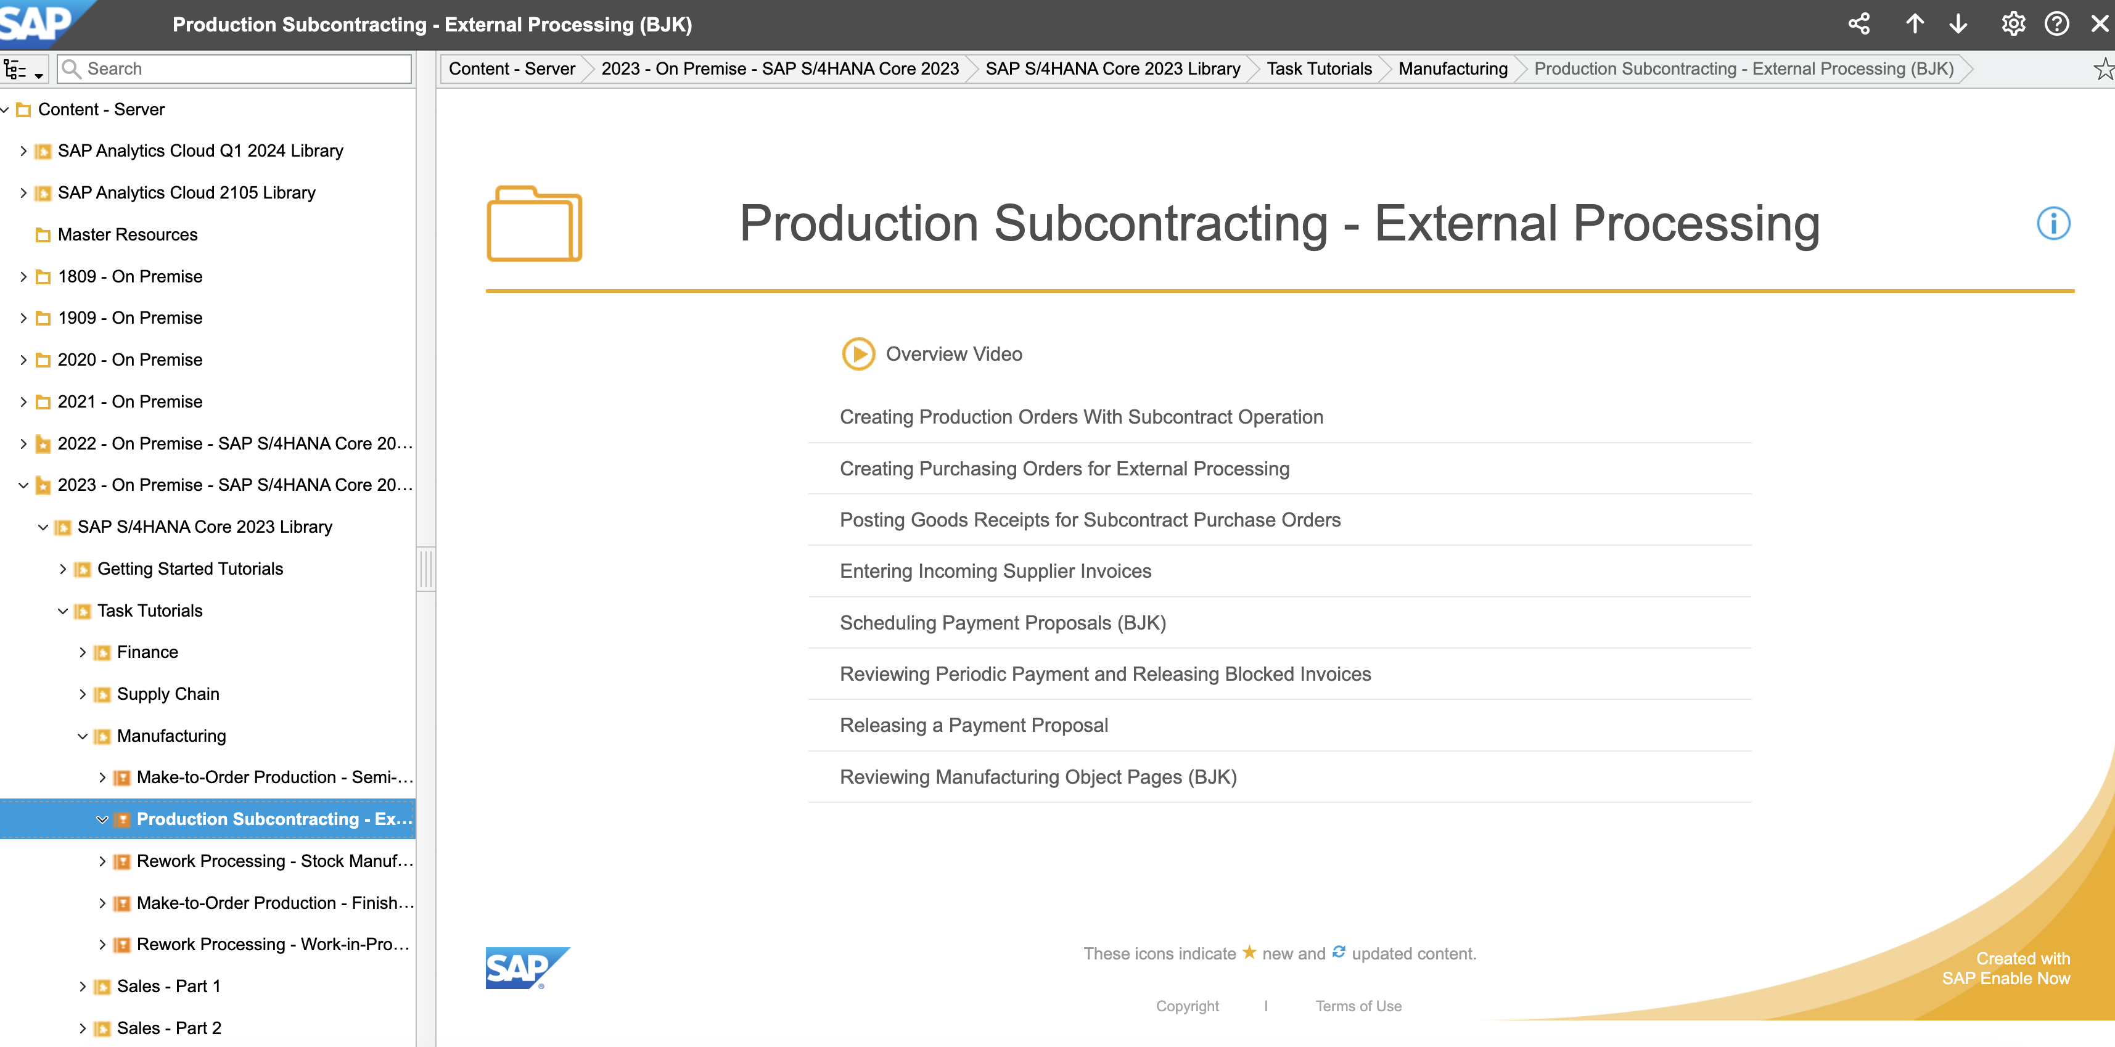Click SAP S/4HANA Core 2023 Library breadcrumb
The image size is (2115, 1047).
(x=1112, y=69)
